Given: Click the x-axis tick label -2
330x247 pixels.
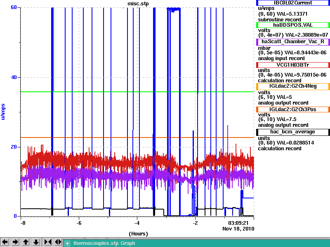Looking at the screenshot, I should 195,223.
